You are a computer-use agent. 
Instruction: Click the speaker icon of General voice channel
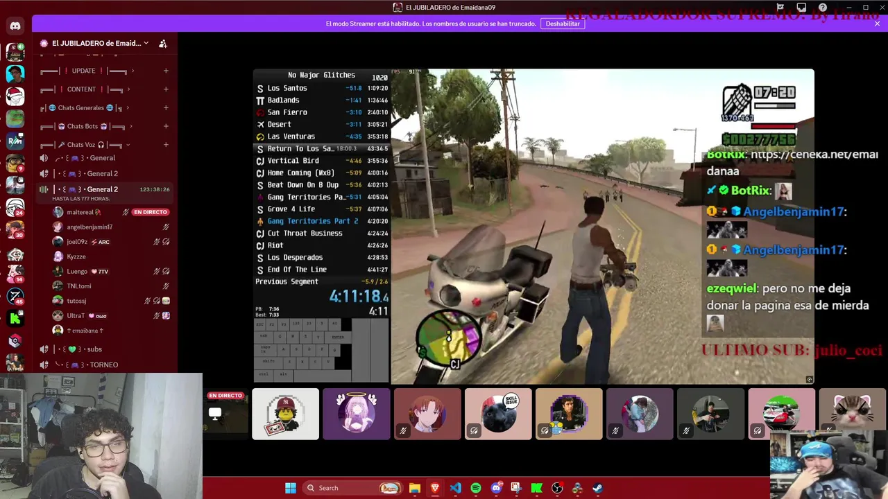coord(44,158)
